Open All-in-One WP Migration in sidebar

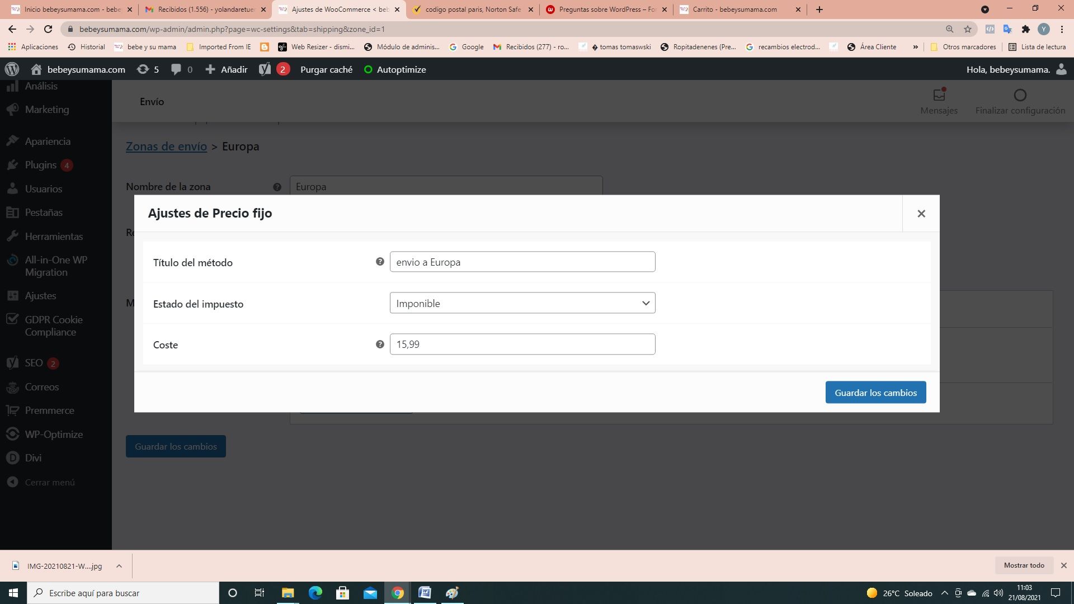point(56,266)
